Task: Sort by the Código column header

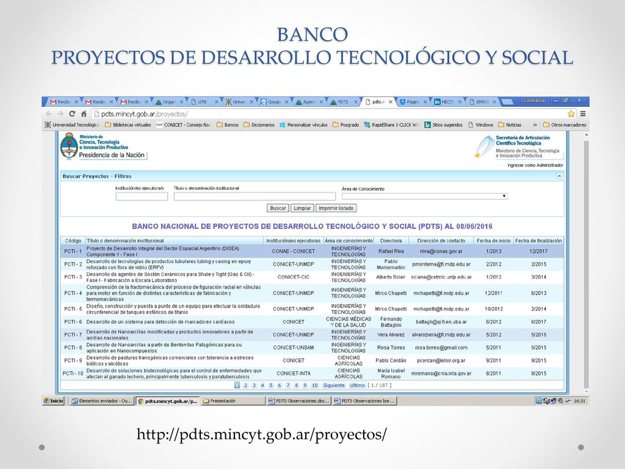Action: click(x=73, y=241)
